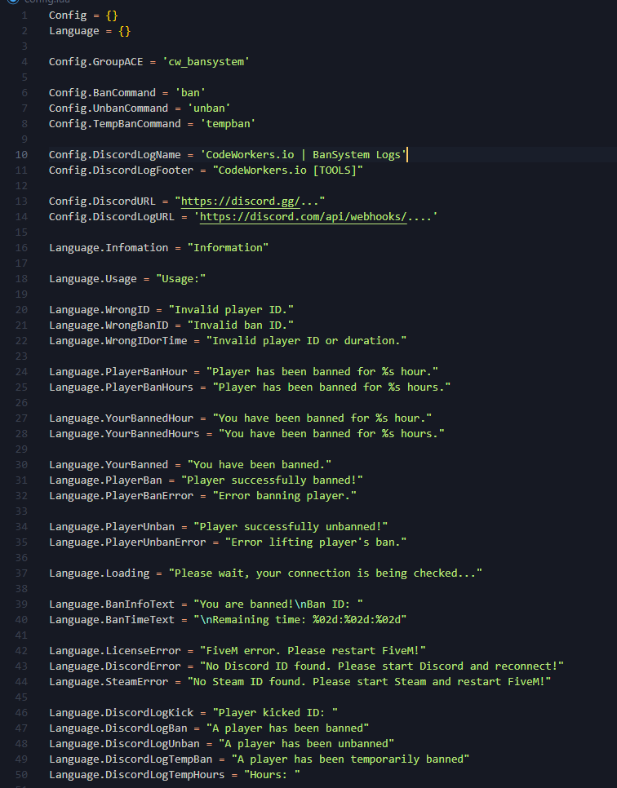Click Config.TempBanCommand identifier
This screenshot has height=788, width=617.
click(x=114, y=124)
